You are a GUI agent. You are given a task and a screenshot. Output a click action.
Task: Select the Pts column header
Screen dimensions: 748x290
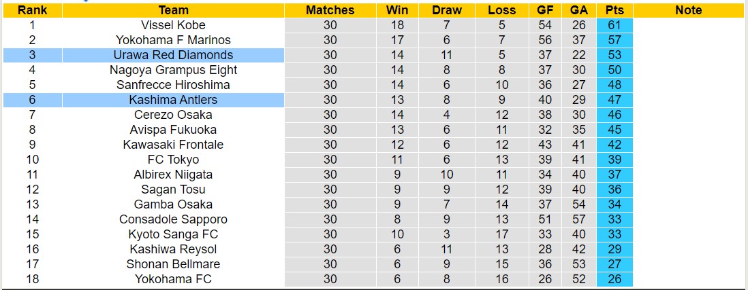[614, 10]
